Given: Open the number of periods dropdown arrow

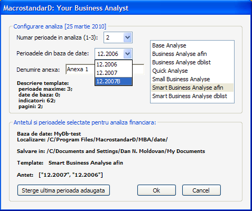Looking at the screenshot, I should 127,37.
